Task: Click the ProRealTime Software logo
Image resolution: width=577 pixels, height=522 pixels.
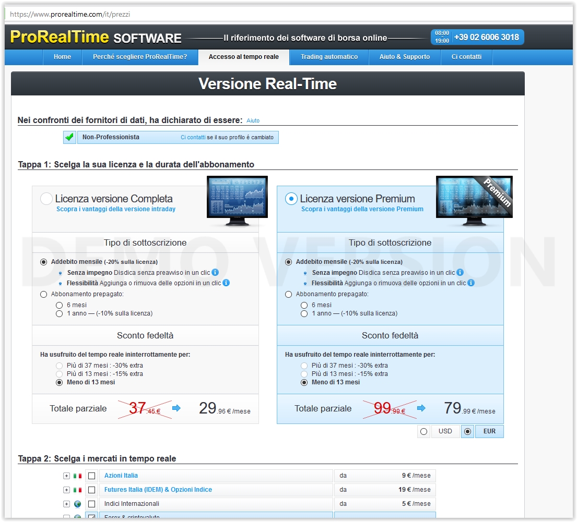Action: [96, 37]
